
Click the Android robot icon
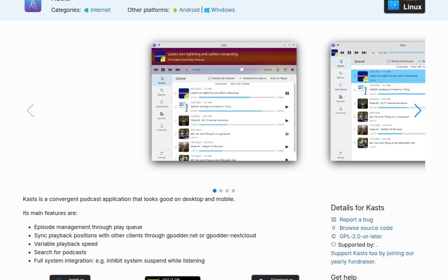(x=175, y=10)
